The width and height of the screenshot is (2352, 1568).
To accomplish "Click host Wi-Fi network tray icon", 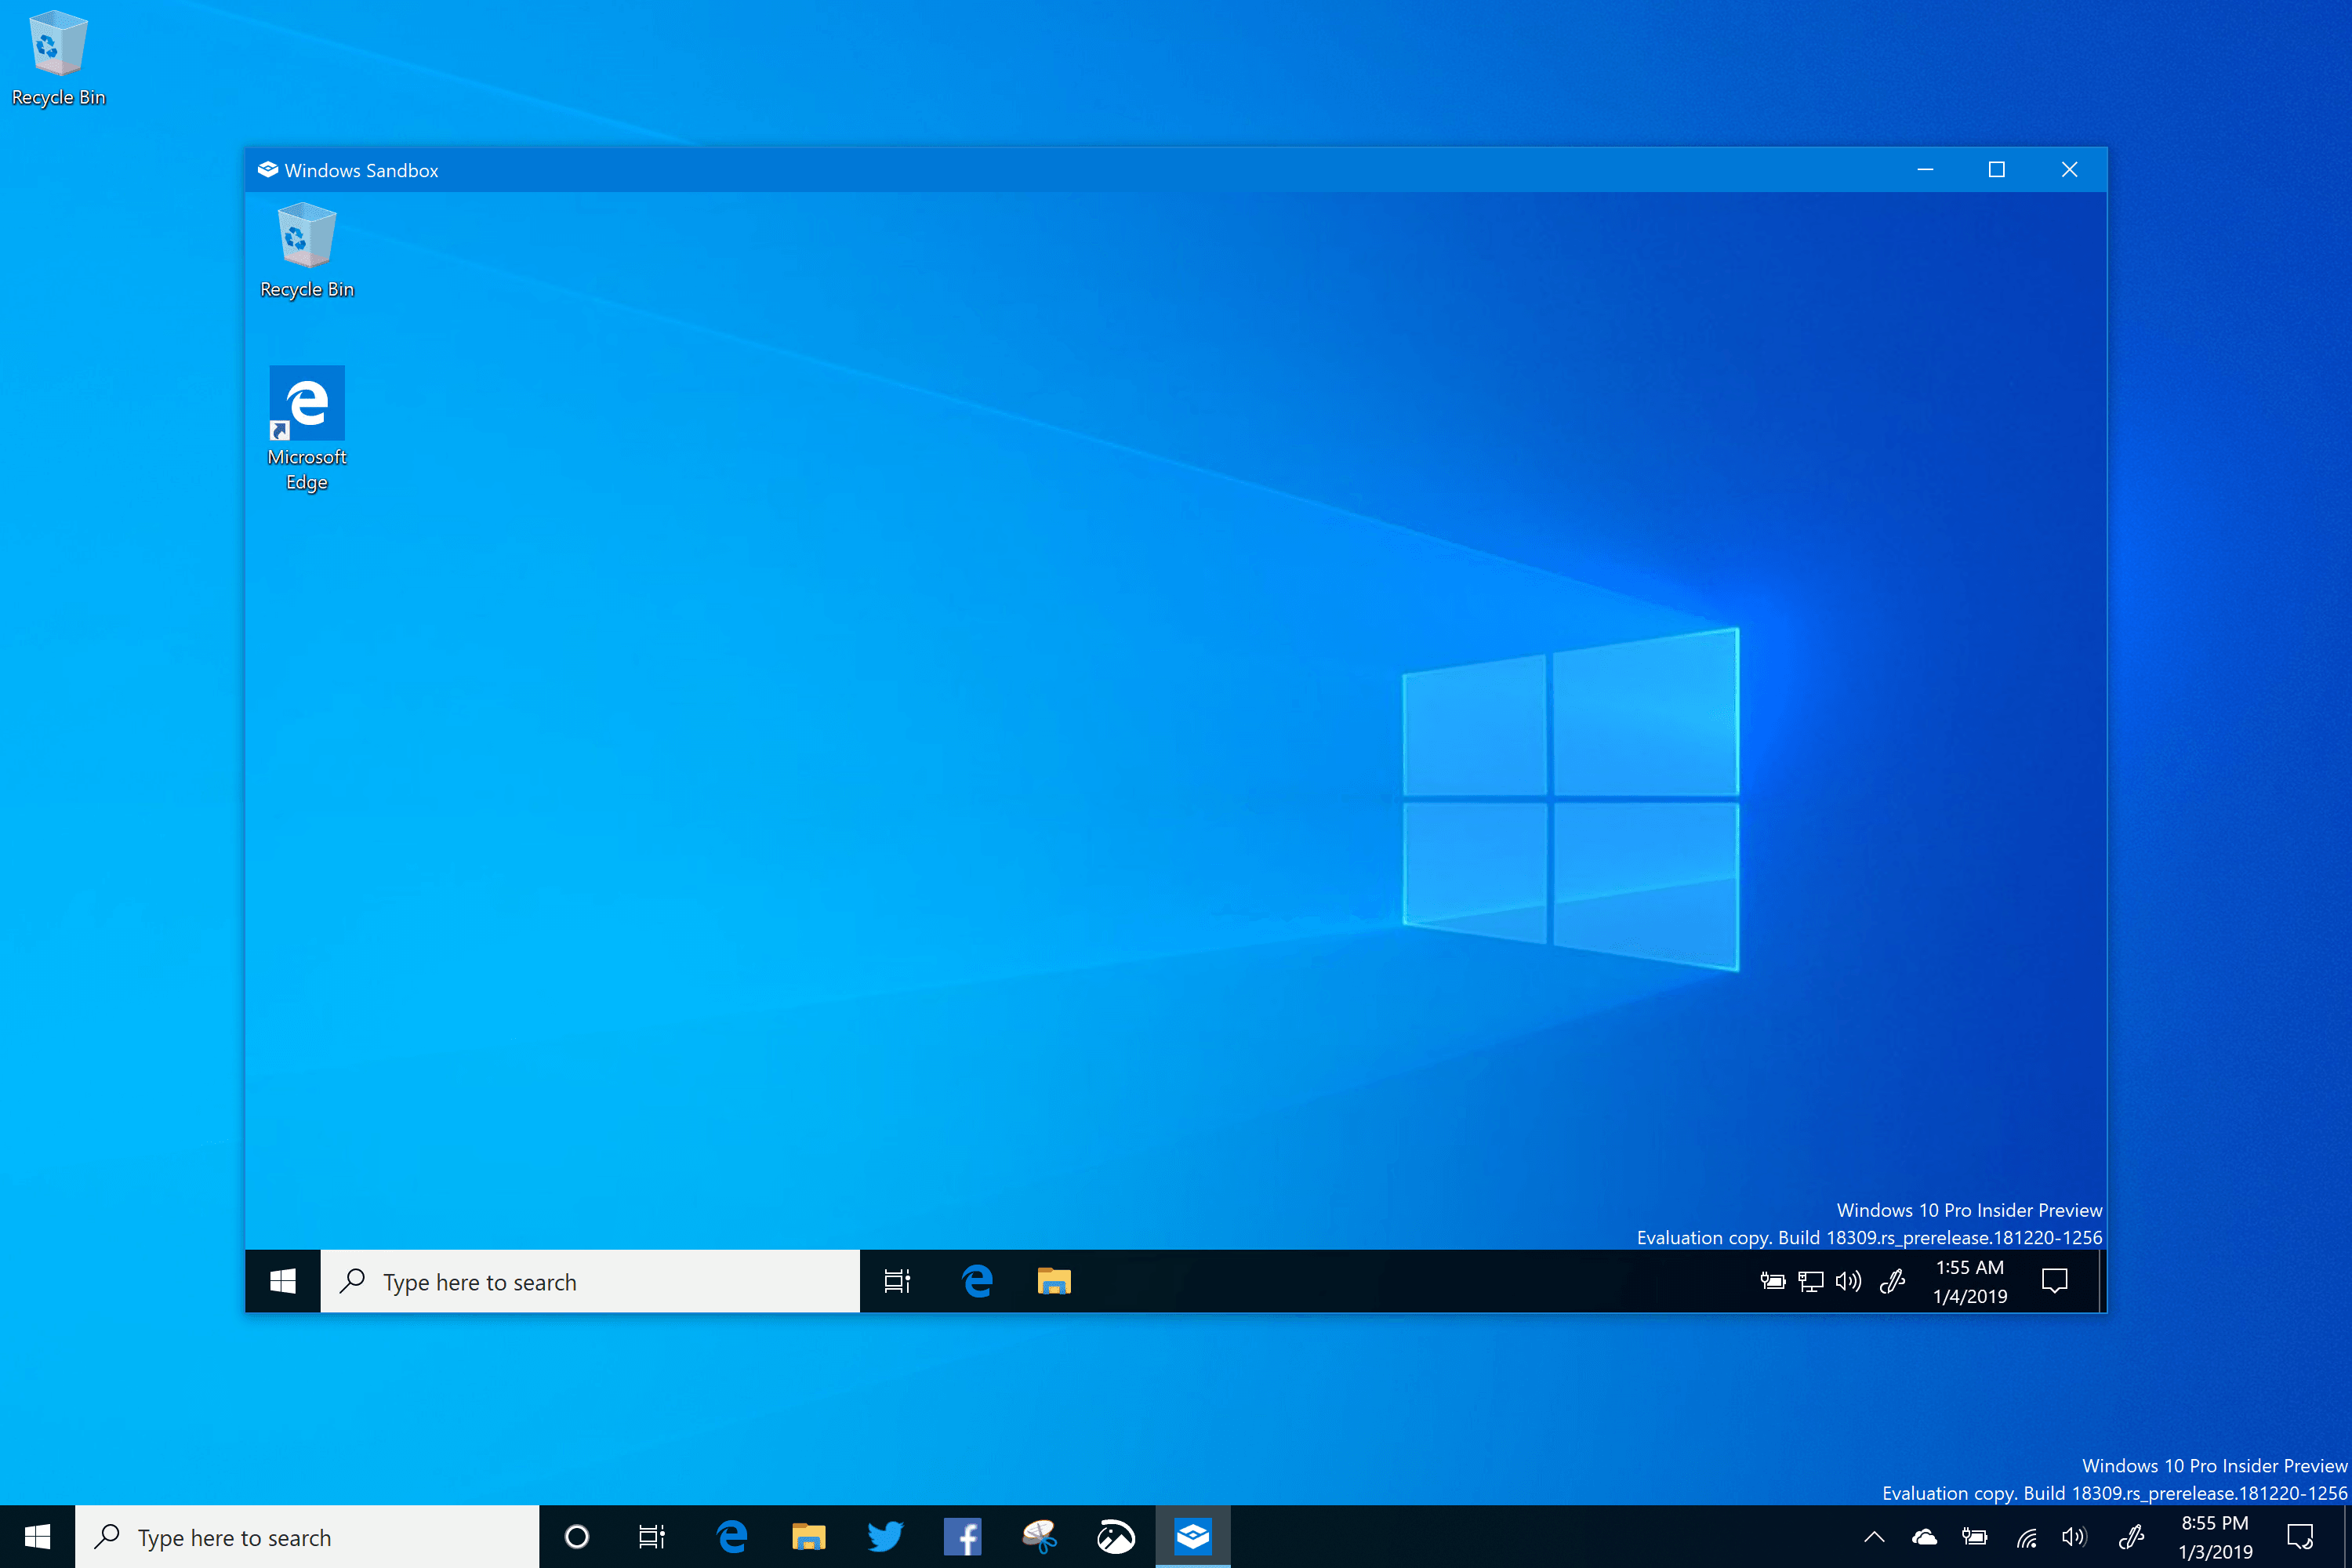I will (x=2027, y=1537).
